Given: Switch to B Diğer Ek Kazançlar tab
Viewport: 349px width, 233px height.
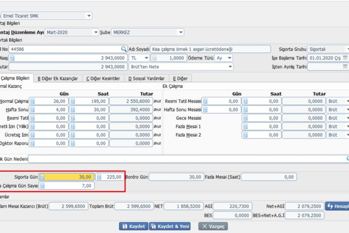Looking at the screenshot, I should click(x=58, y=78).
